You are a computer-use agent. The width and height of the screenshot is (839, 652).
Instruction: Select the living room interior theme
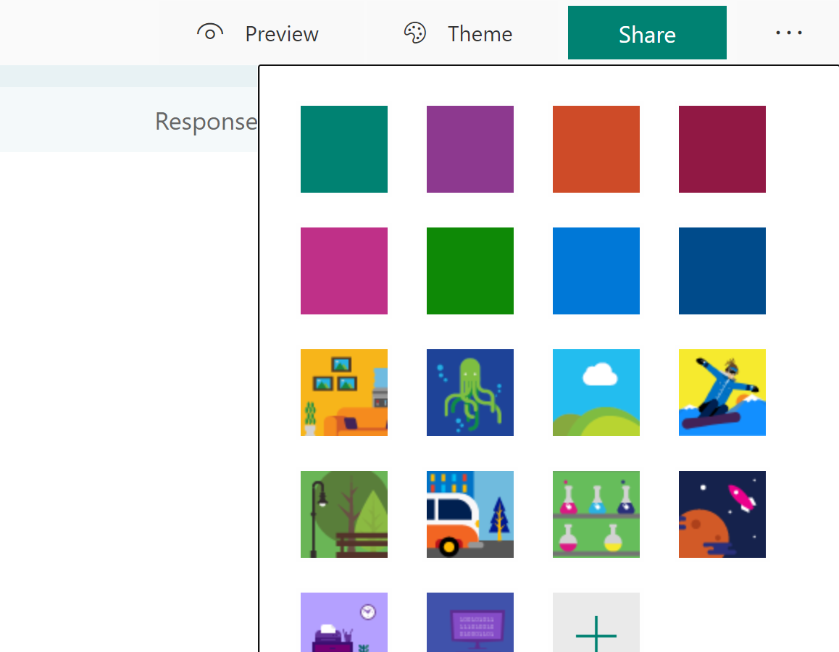pos(343,393)
